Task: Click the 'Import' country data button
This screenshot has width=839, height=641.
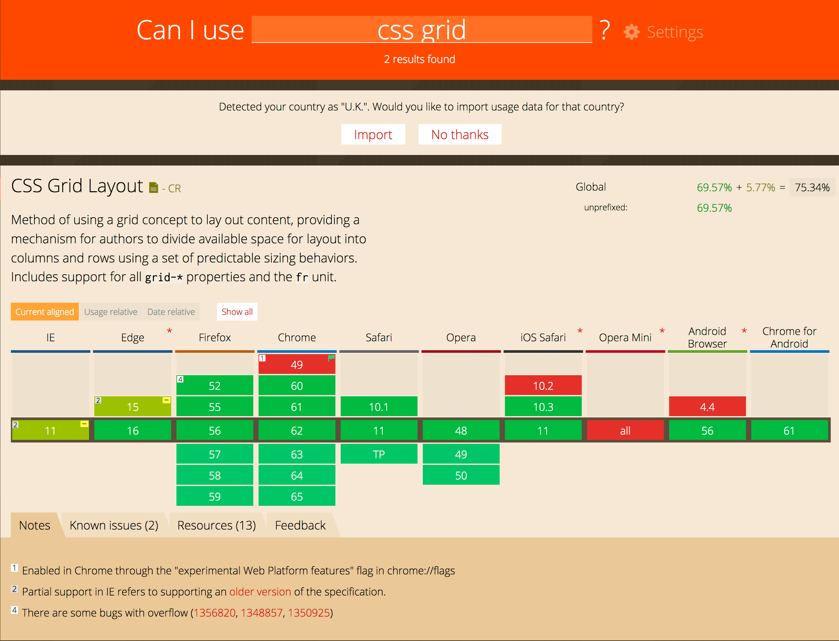Action: (x=374, y=133)
